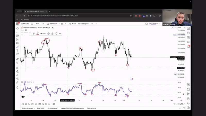The height and width of the screenshot is (116, 206).
Task: Lock all drawing tools
Action: [17, 75]
